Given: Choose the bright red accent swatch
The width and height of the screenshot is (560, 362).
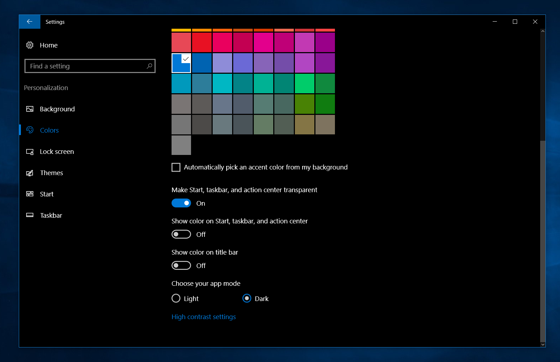Looking at the screenshot, I should [202, 42].
